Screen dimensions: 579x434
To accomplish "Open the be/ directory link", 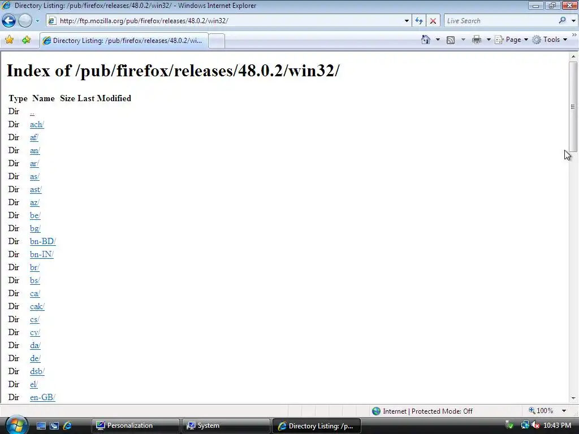I will pyautogui.click(x=35, y=215).
